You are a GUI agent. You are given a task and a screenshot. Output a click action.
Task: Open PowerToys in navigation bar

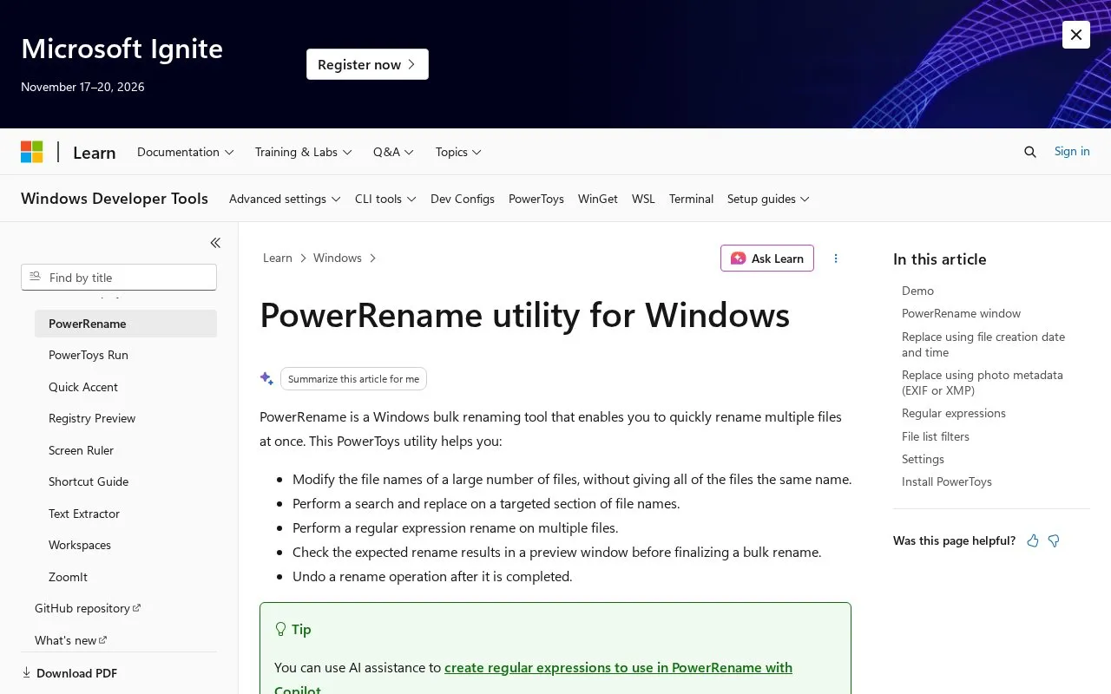536,199
